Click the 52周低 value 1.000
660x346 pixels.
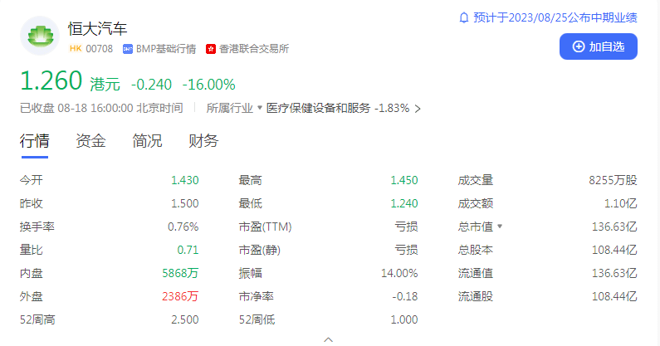(404, 319)
